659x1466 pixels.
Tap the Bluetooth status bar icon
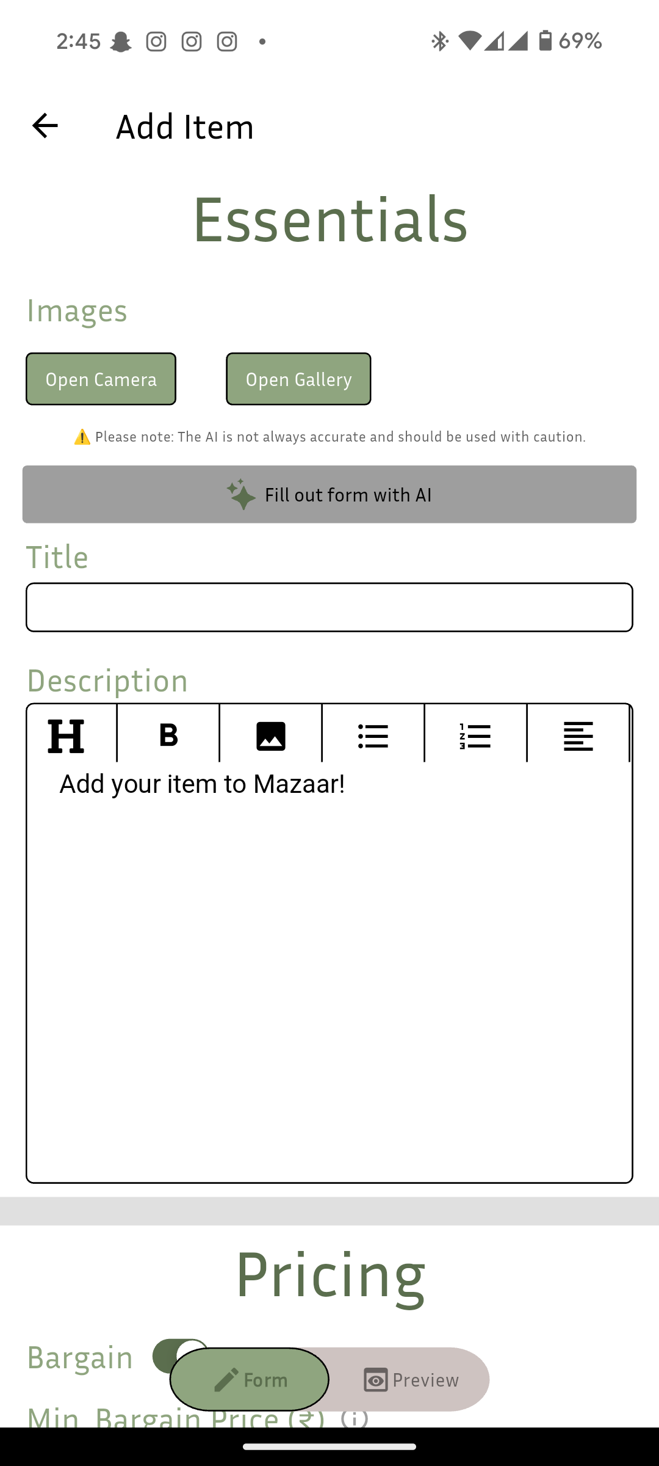439,41
